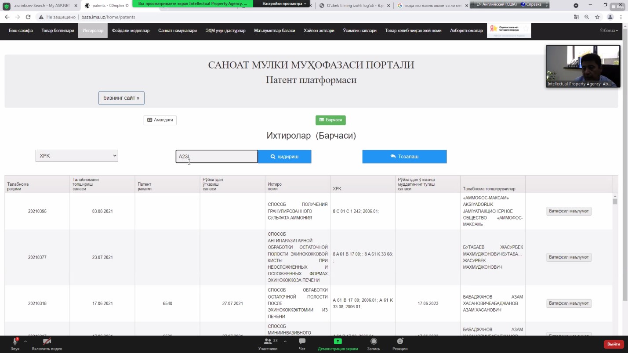Screen dimensions: 628x353
Task: Bookmark the page with the star icon
Action: tap(597, 17)
